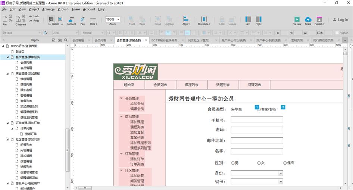The image size is (353, 190).
Task: Open the tab list dropdown arrow
Action: [x=345, y=41]
